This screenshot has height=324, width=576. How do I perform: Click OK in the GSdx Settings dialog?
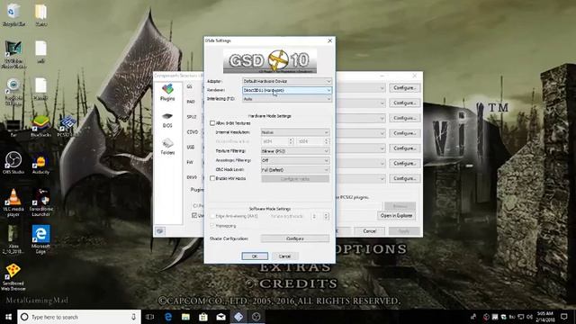tap(255, 256)
